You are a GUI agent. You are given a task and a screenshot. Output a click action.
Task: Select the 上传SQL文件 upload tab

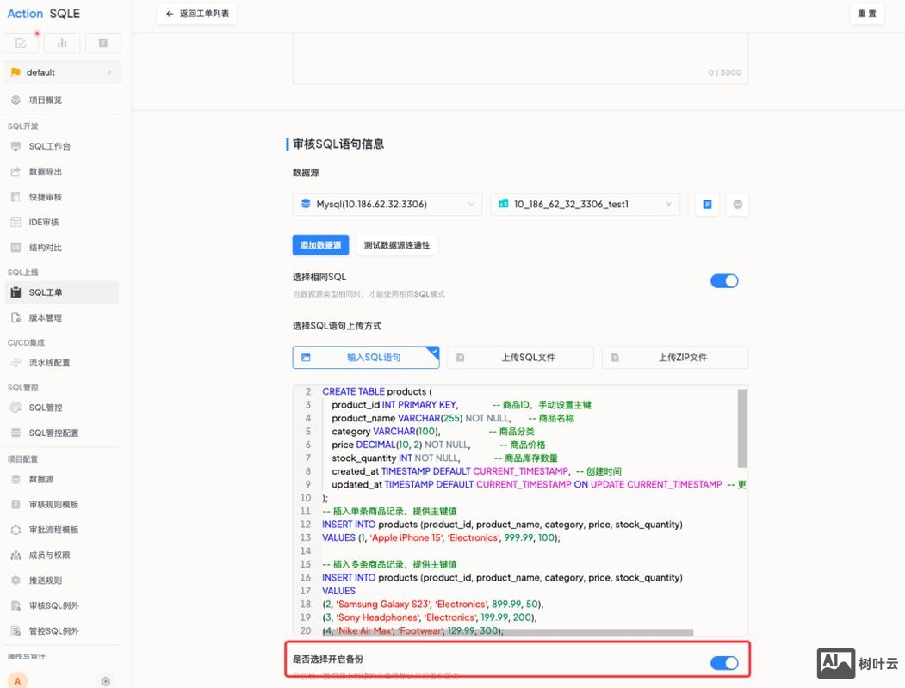pyautogui.click(x=520, y=357)
